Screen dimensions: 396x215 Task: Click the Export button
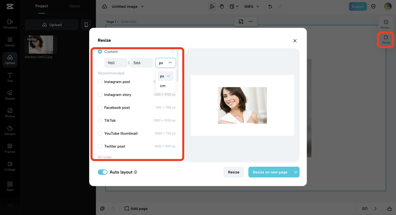coord(358,6)
